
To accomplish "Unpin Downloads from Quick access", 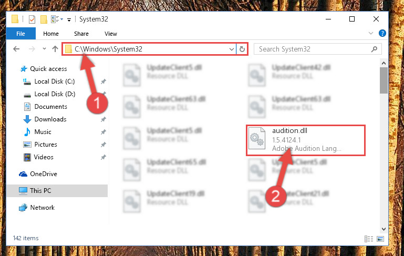I will [x=103, y=119].
